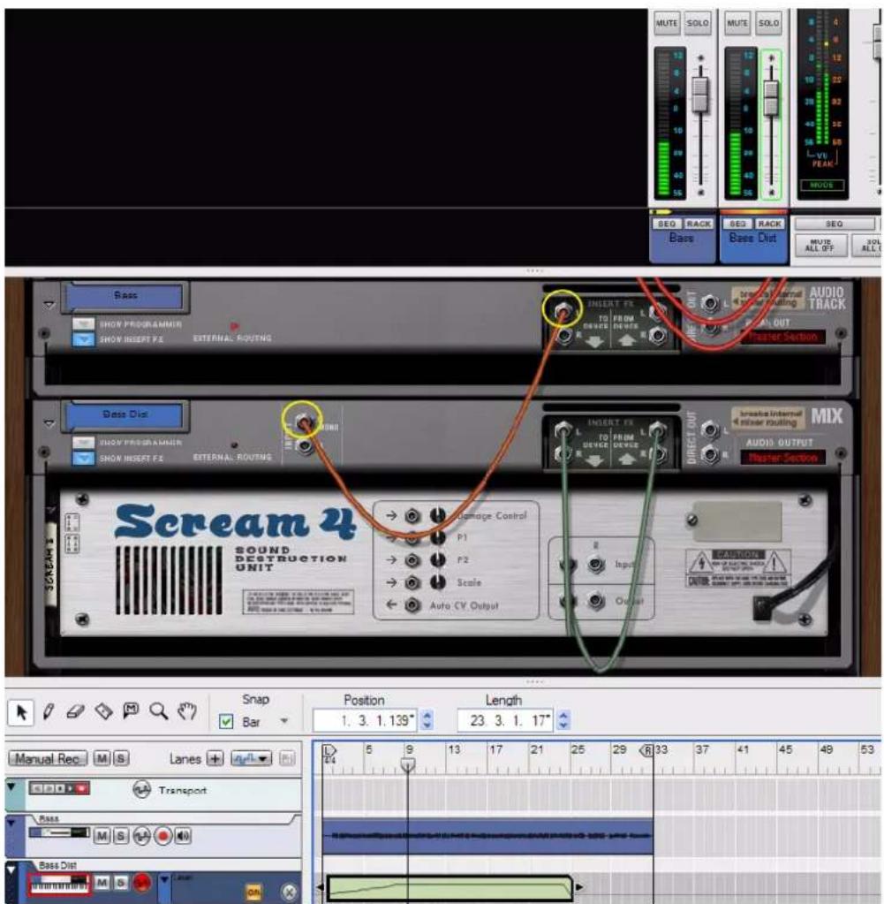Open the Bar snap value dropdown
The width and height of the screenshot is (884, 904).
pyautogui.click(x=283, y=720)
